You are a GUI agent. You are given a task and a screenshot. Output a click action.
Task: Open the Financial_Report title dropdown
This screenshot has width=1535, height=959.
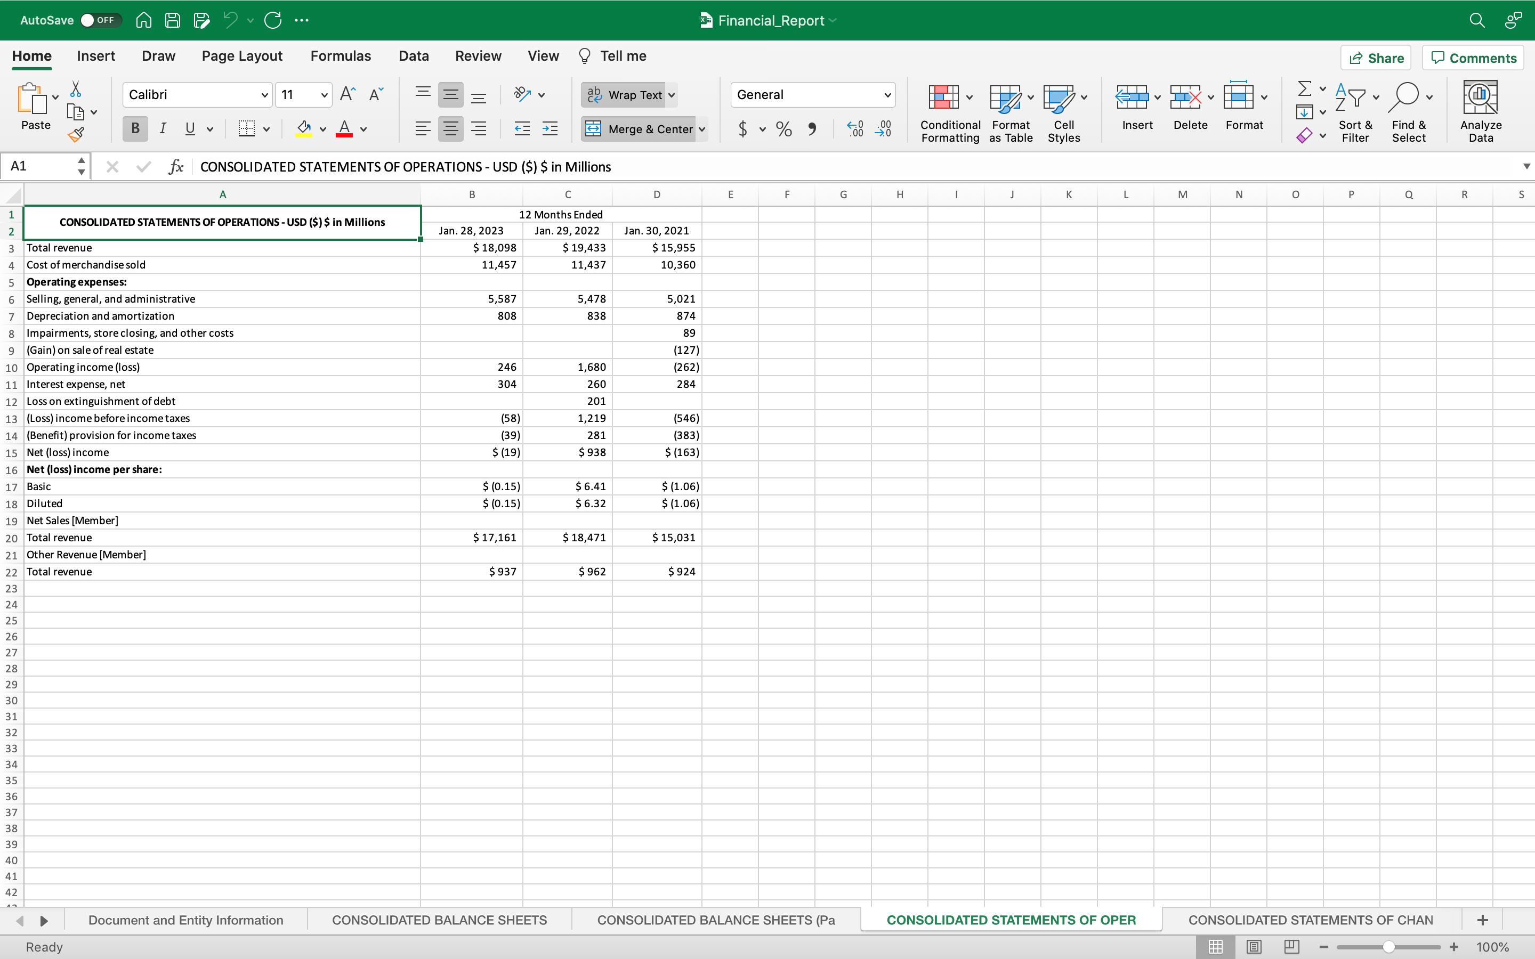click(833, 20)
